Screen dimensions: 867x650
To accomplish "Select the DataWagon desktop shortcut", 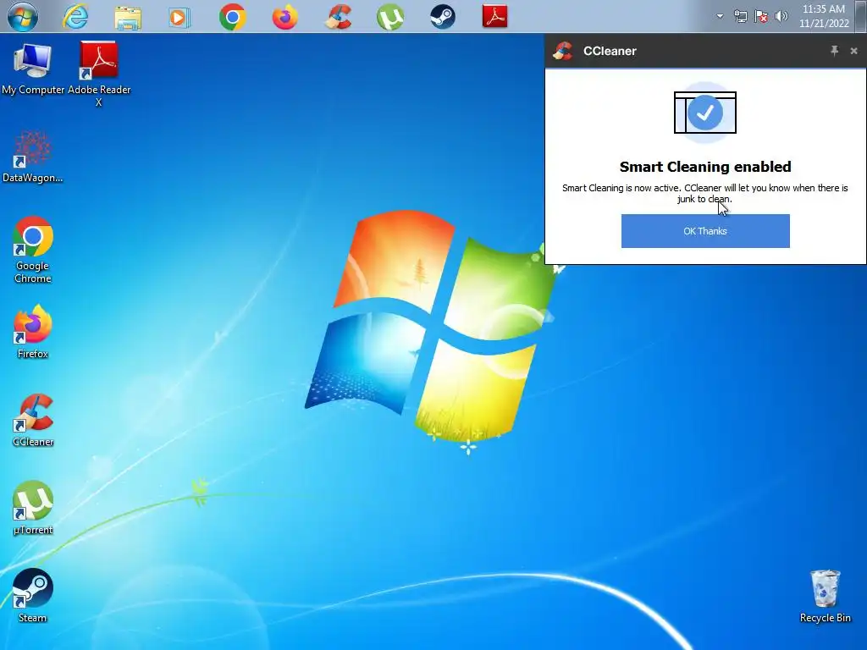I will [x=33, y=157].
